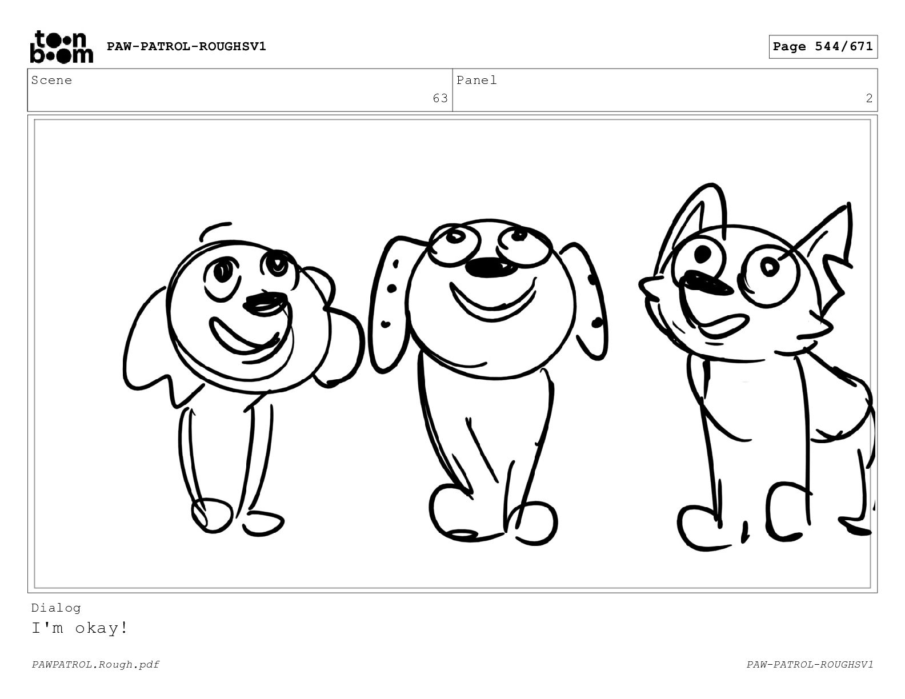905x699 pixels.
Task: Click the Toon Boom logo
Action: pyautogui.click(x=61, y=47)
